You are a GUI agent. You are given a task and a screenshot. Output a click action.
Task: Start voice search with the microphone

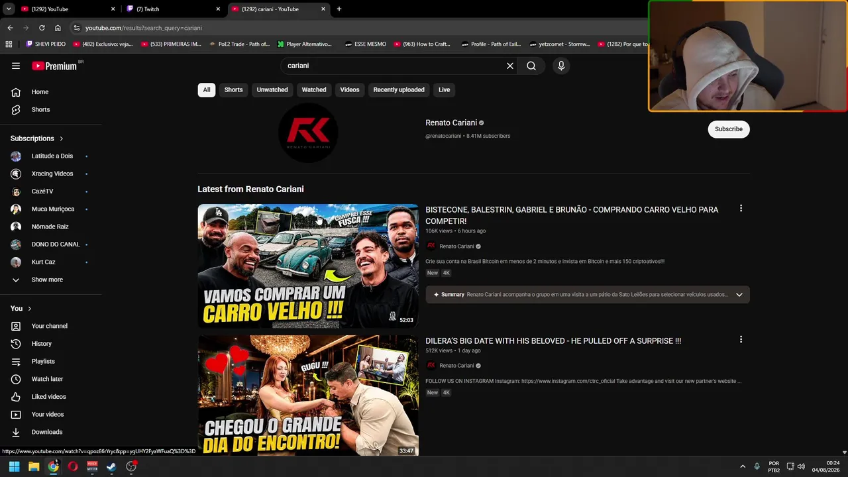coord(561,66)
